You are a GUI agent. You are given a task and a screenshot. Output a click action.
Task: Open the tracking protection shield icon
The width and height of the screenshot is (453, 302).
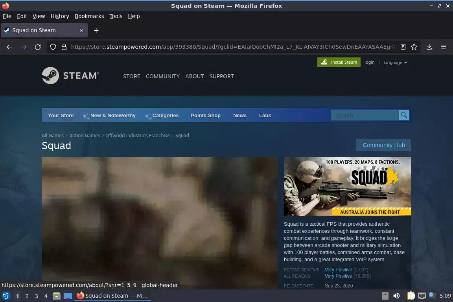(x=53, y=47)
